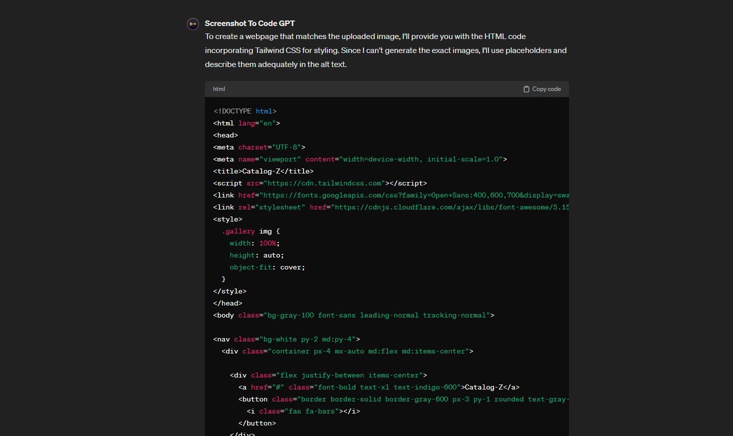Click the <nav class="bg-white..."> line

(x=286, y=339)
